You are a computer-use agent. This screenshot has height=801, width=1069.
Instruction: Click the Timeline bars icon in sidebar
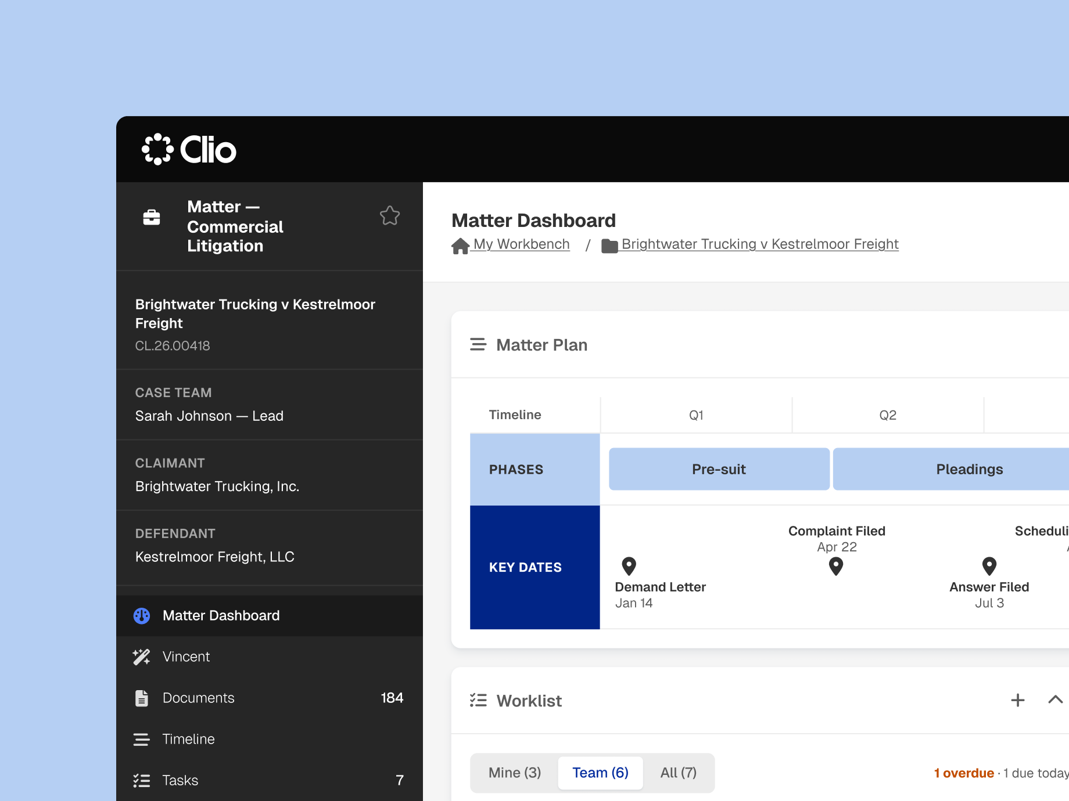142,739
